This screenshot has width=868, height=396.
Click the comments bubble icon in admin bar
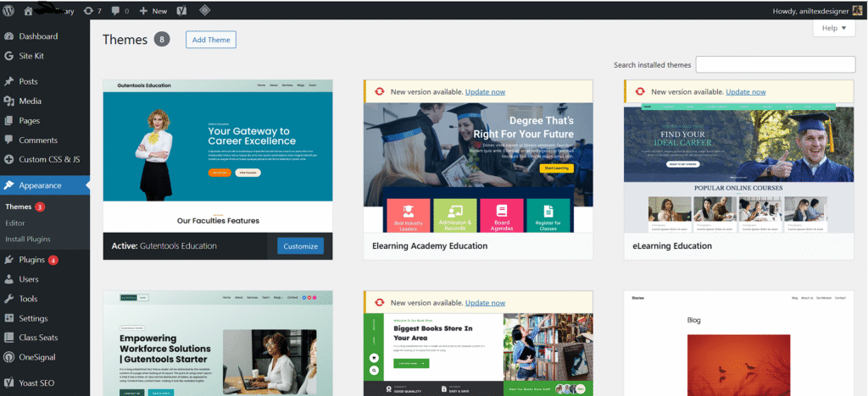120,10
